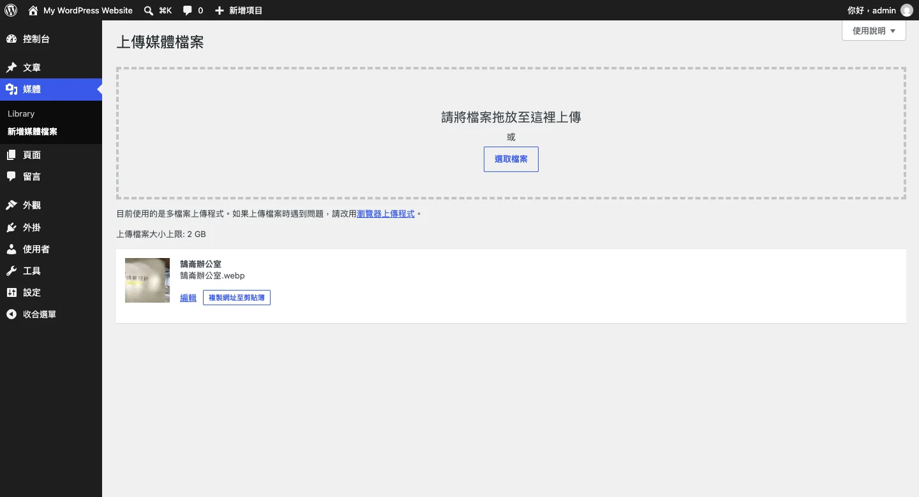Select 新增媒體檔案 submenu item

(33, 132)
